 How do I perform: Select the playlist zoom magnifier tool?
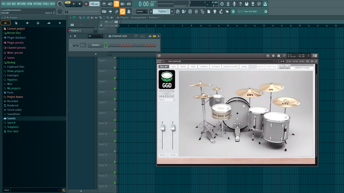pos(108,18)
